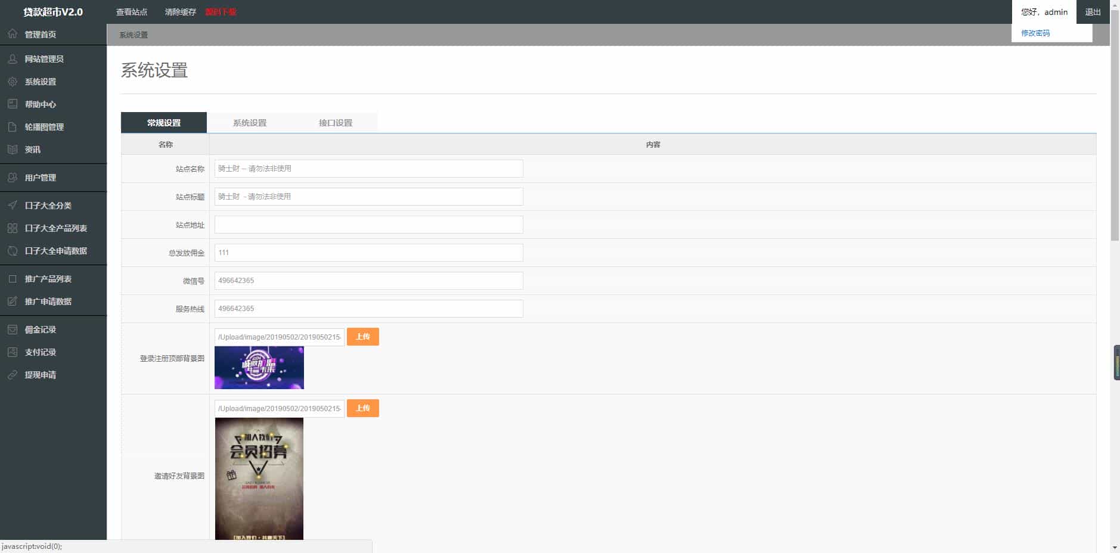Click the 服务热线 row label
The width and height of the screenshot is (1120, 553).
(x=190, y=309)
